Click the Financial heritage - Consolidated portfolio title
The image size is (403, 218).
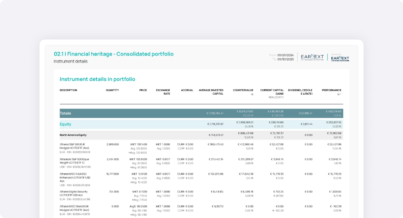[114, 54]
